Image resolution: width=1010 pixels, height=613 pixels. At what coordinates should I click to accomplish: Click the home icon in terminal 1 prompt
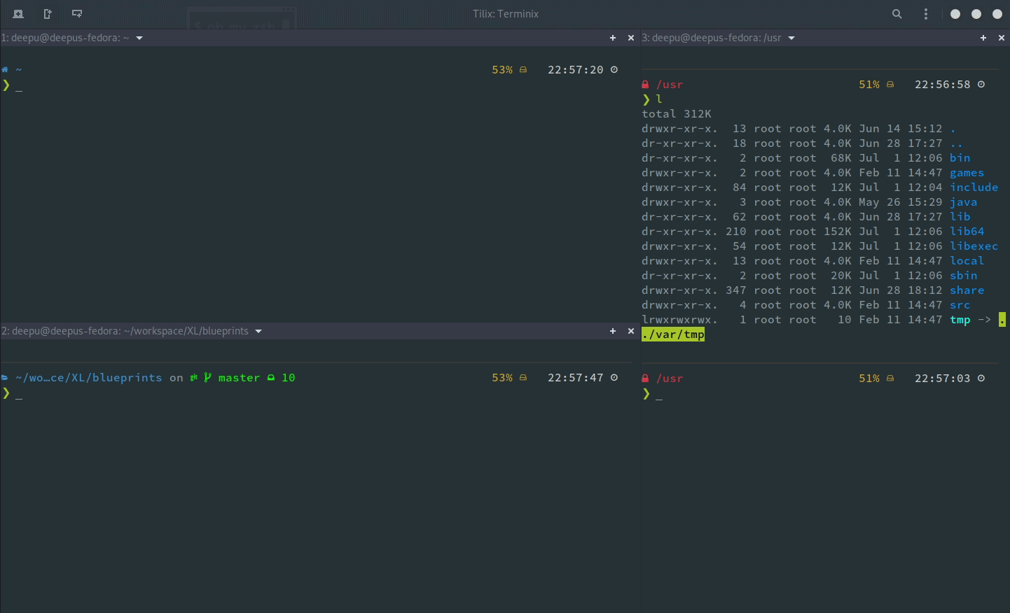[x=5, y=69]
